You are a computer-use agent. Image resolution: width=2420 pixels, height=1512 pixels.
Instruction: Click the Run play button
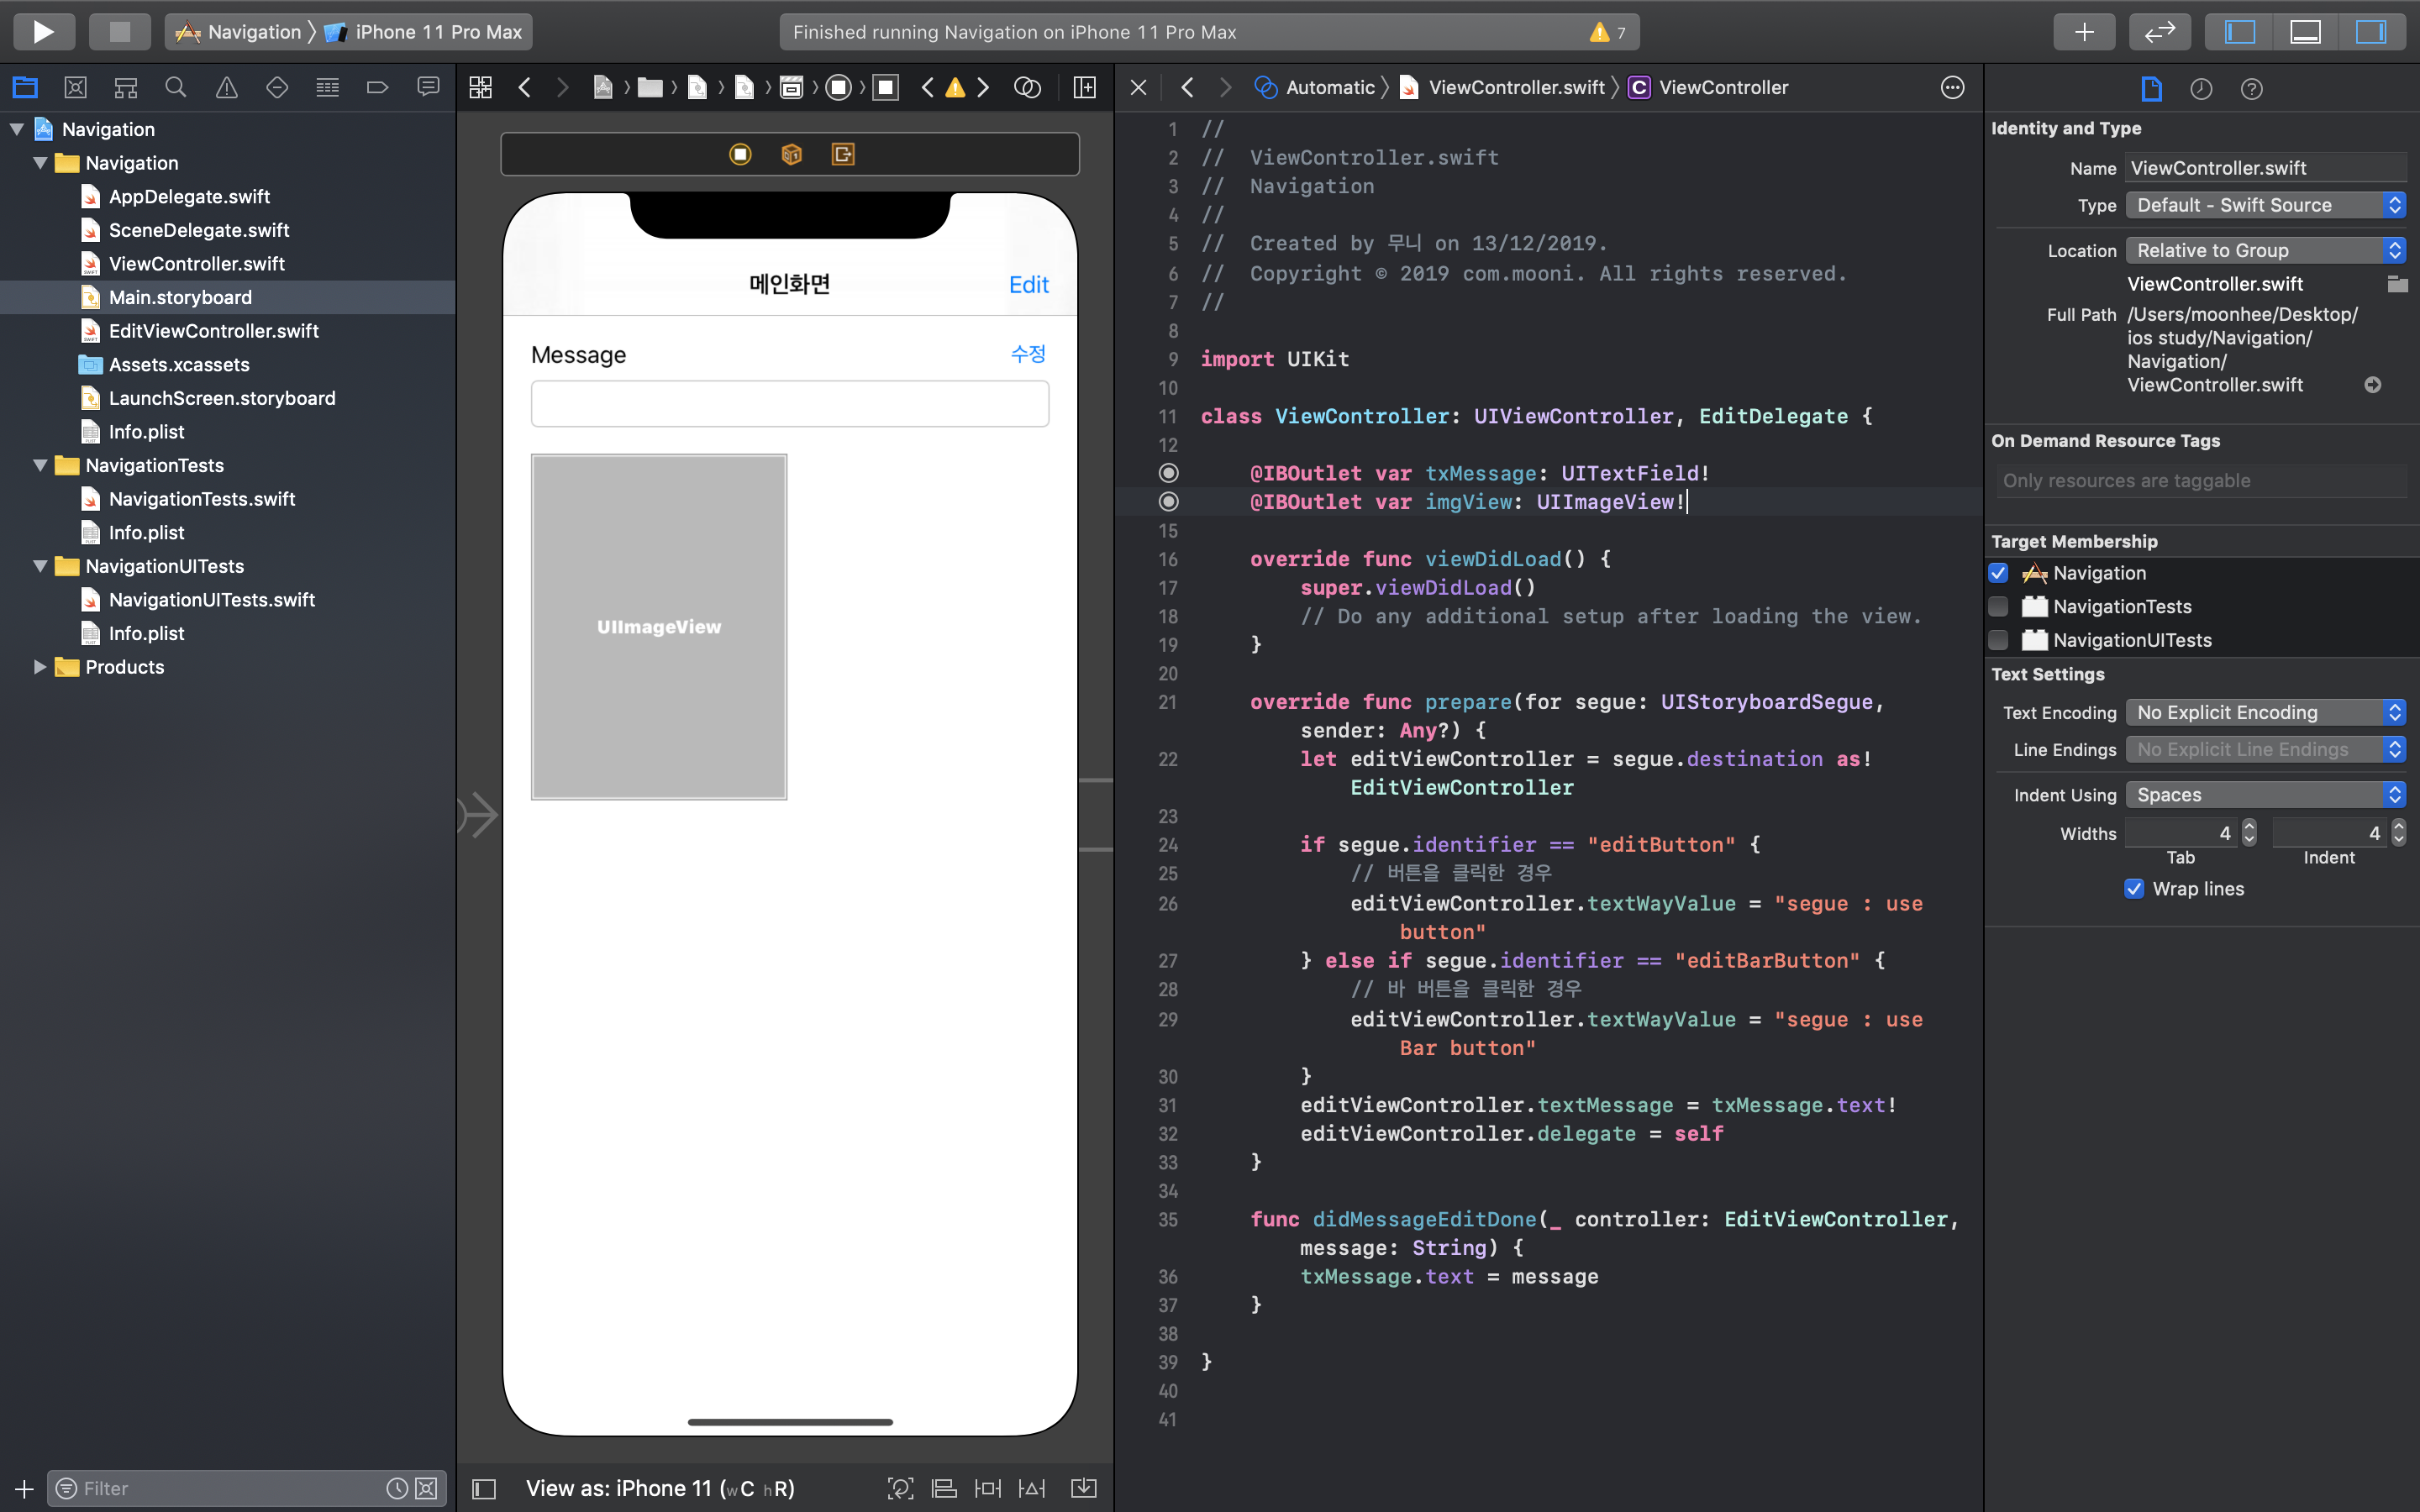pyautogui.click(x=43, y=31)
